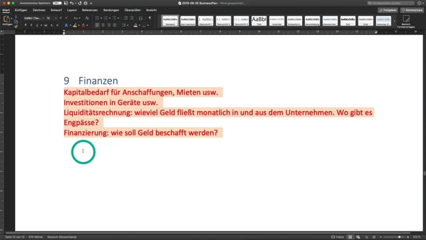The image size is (426, 240).
Task: Click the scissors cut icon
Action: coord(16,17)
